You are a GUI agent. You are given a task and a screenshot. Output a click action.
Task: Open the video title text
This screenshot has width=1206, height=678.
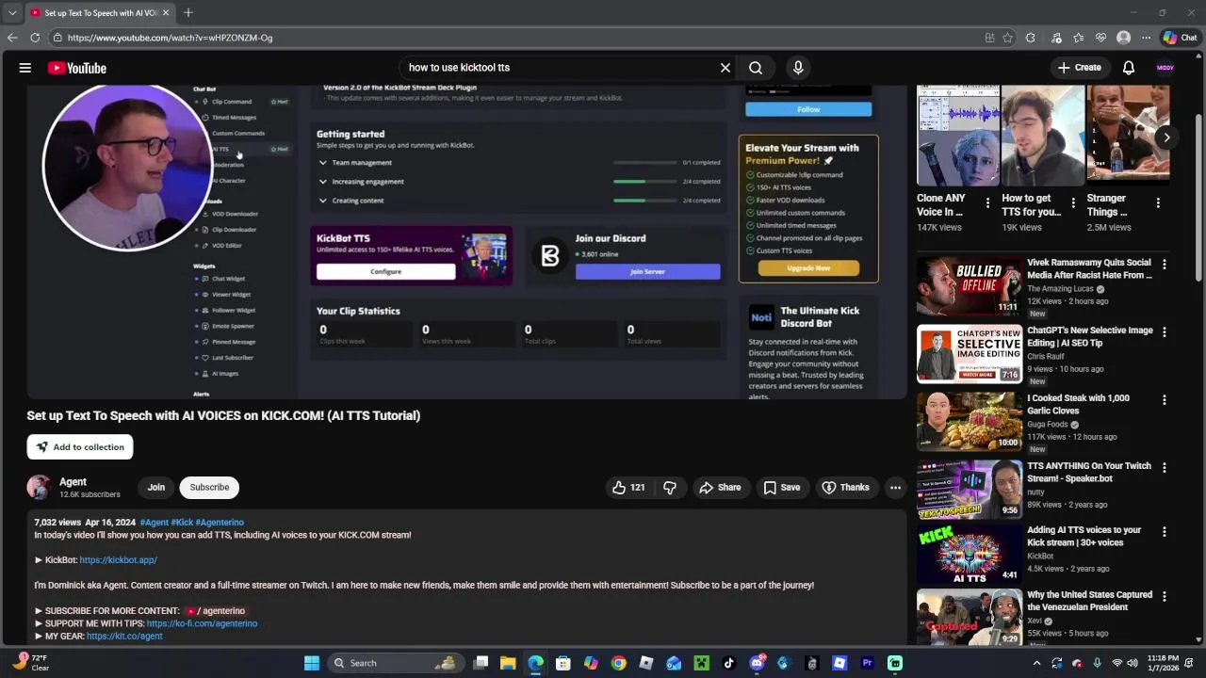pos(223,415)
